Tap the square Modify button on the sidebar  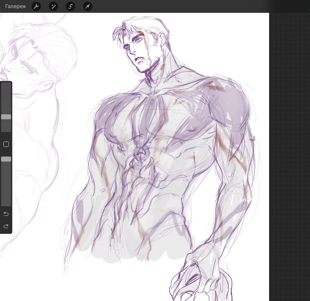[x=6, y=144]
